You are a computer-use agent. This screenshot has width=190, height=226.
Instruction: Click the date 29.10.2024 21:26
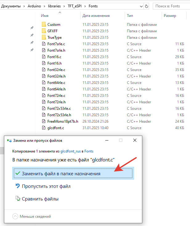pos(95,121)
